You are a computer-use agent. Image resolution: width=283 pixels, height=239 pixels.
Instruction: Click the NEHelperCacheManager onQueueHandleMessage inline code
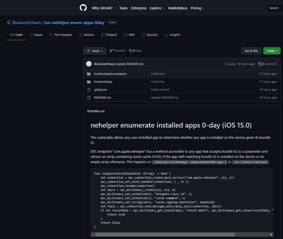(189, 162)
